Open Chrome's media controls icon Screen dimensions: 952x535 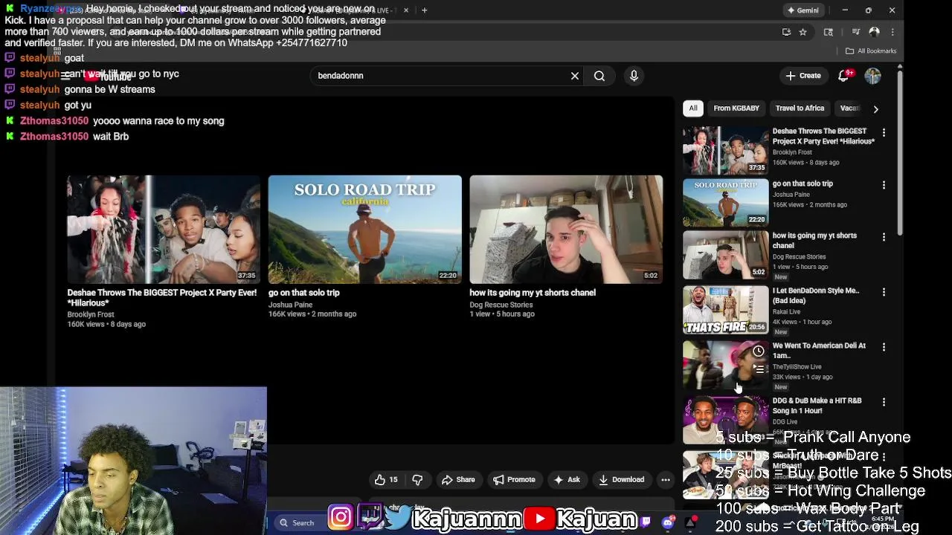(x=856, y=32)
